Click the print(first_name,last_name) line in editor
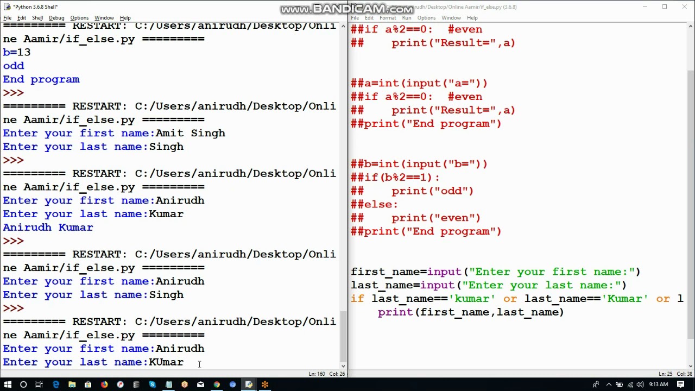 click(x=471, y=312)
